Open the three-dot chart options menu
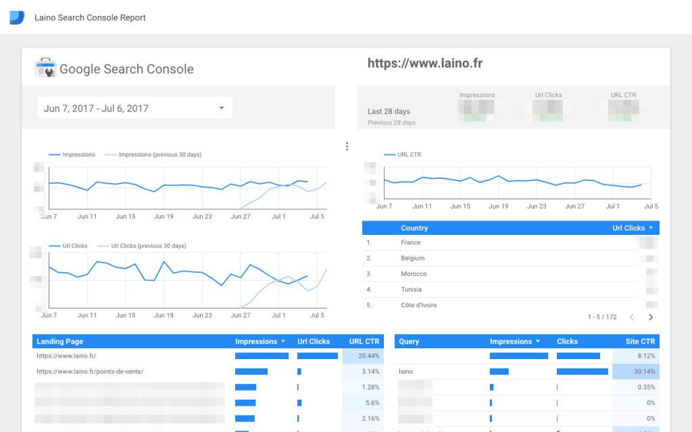The image size is (692, 432). 347,146
